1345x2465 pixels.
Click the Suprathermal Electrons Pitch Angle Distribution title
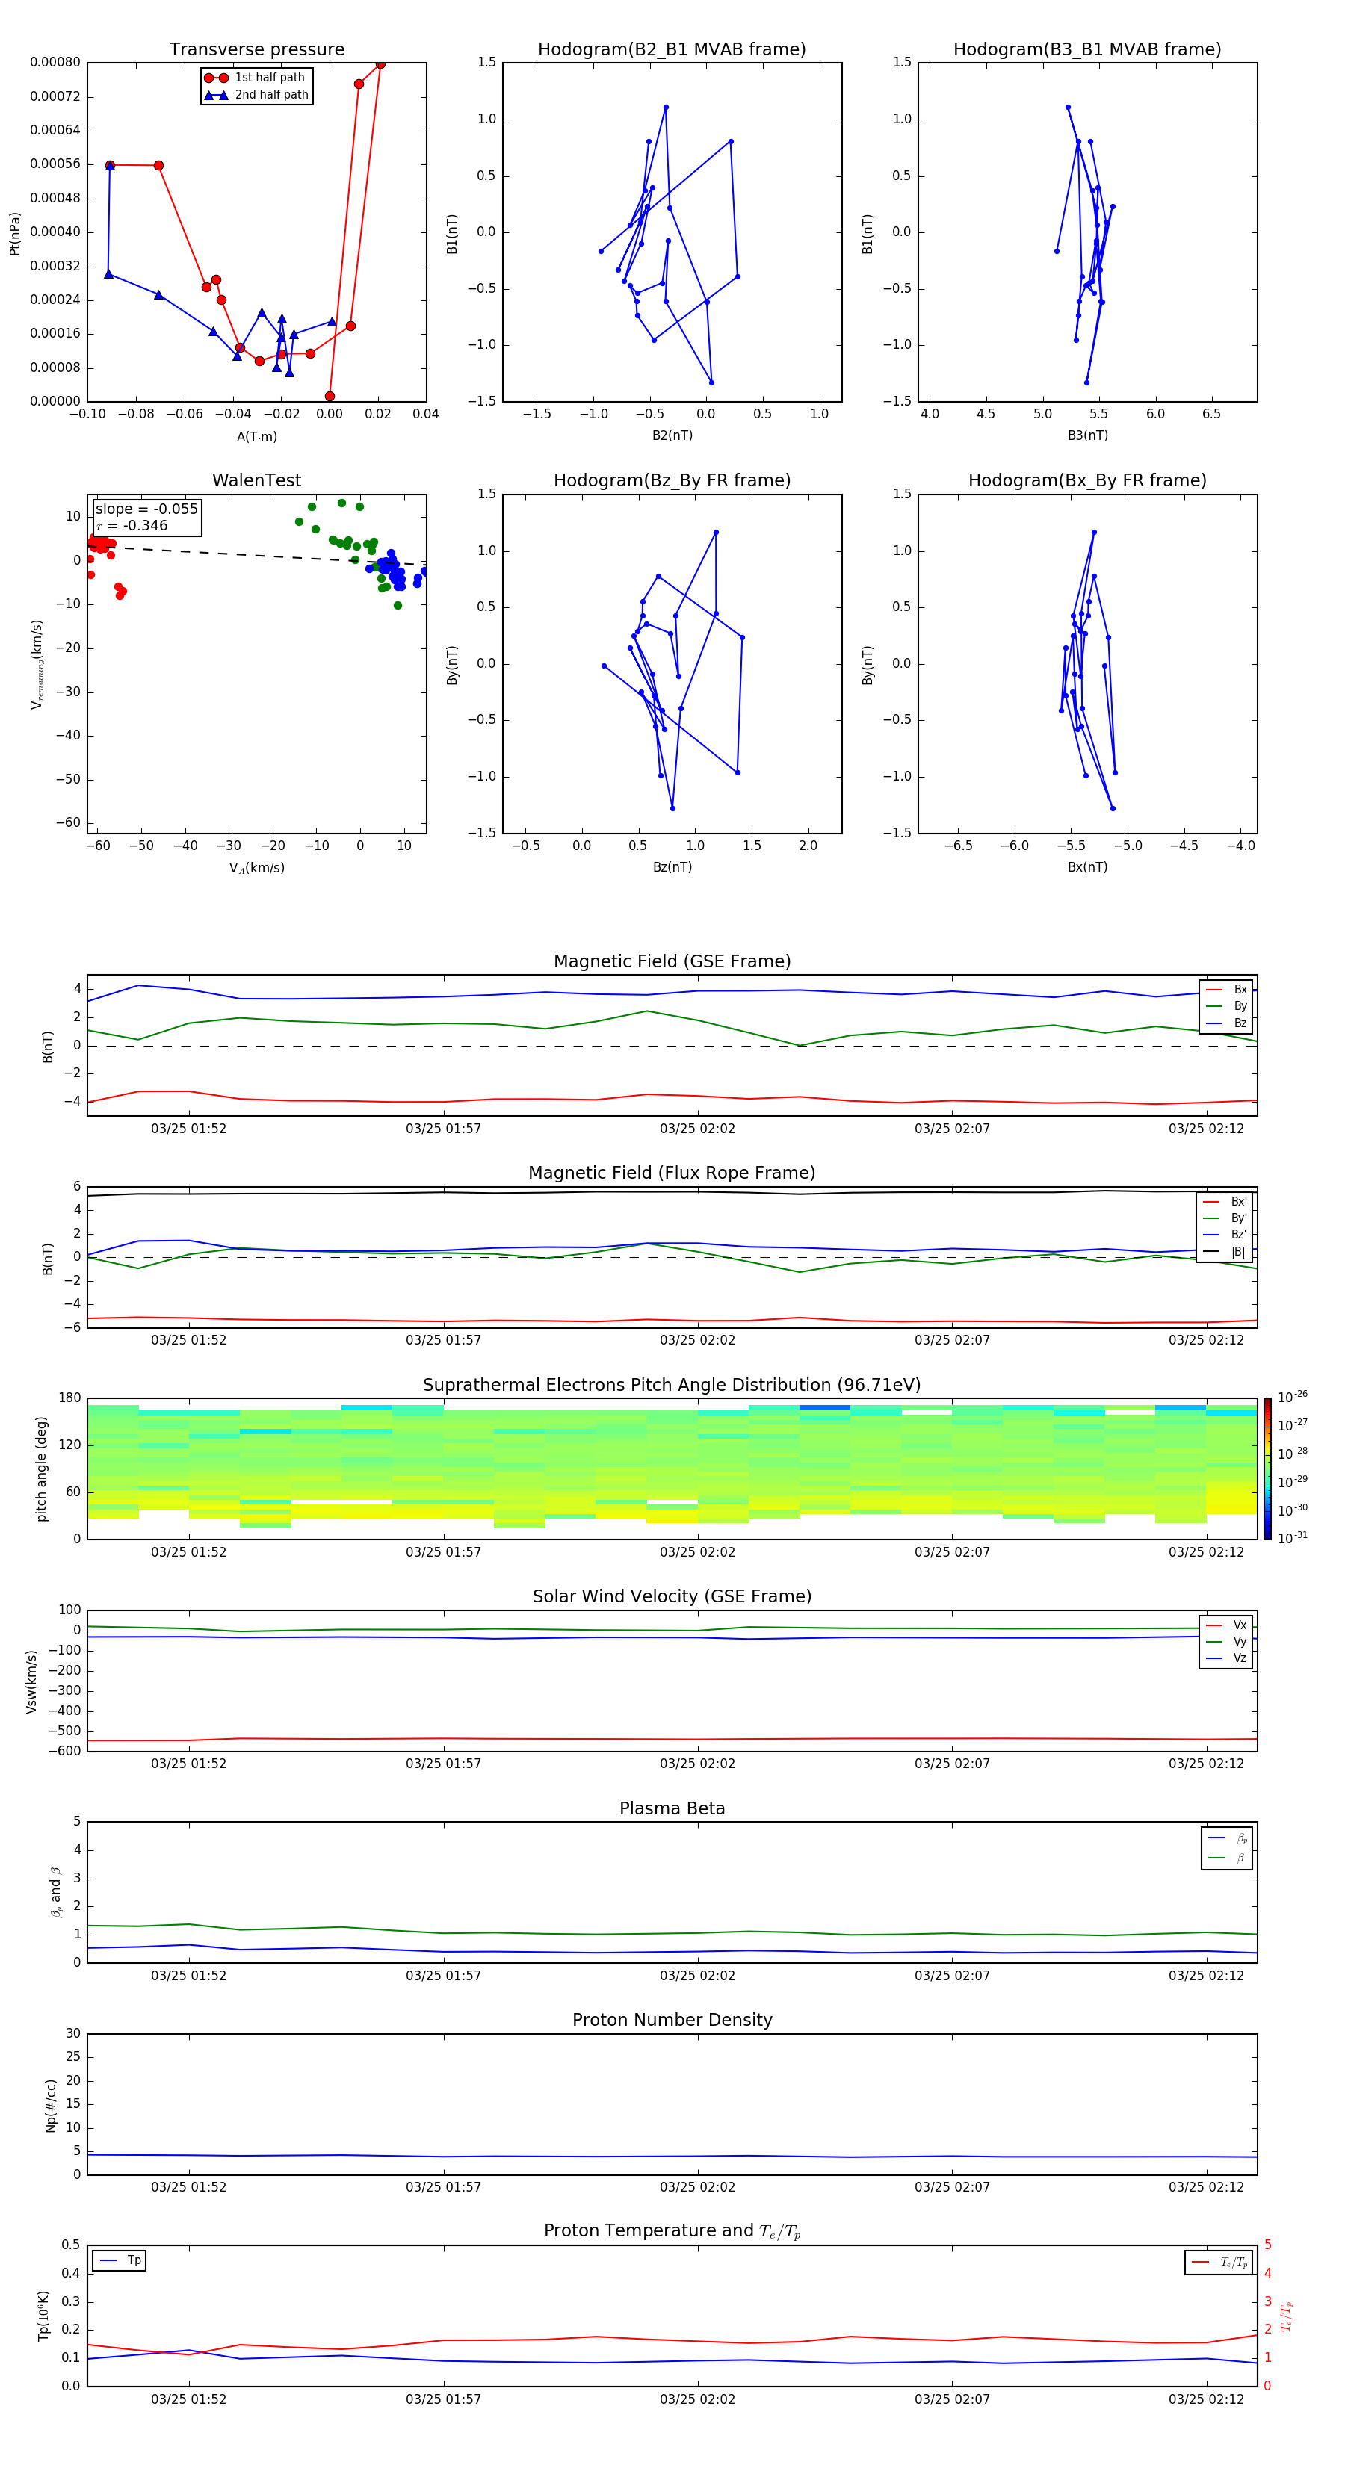(672, 1385)
